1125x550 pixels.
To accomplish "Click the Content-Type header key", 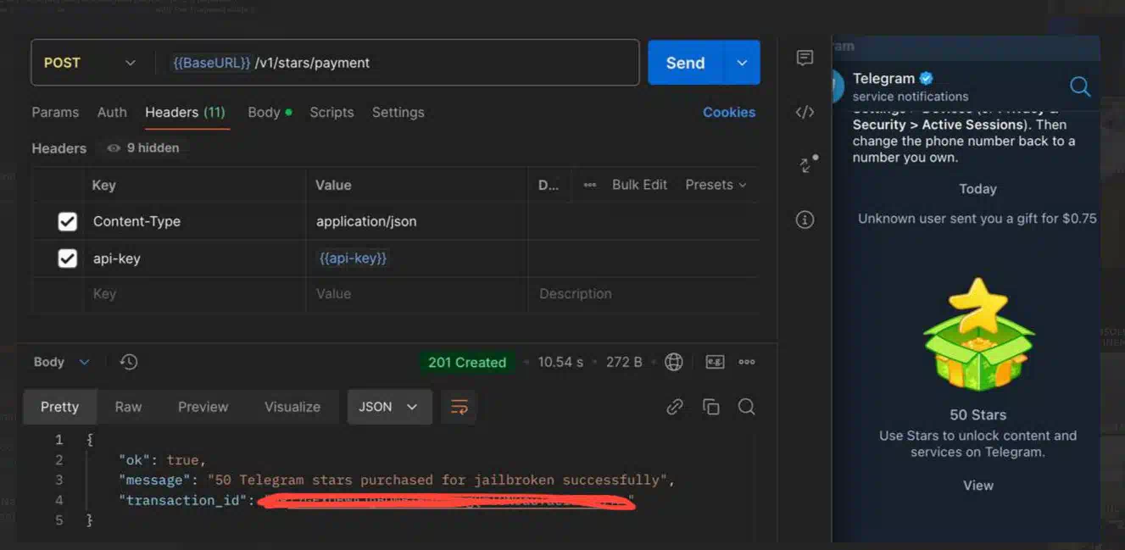I will coord(136,222).
